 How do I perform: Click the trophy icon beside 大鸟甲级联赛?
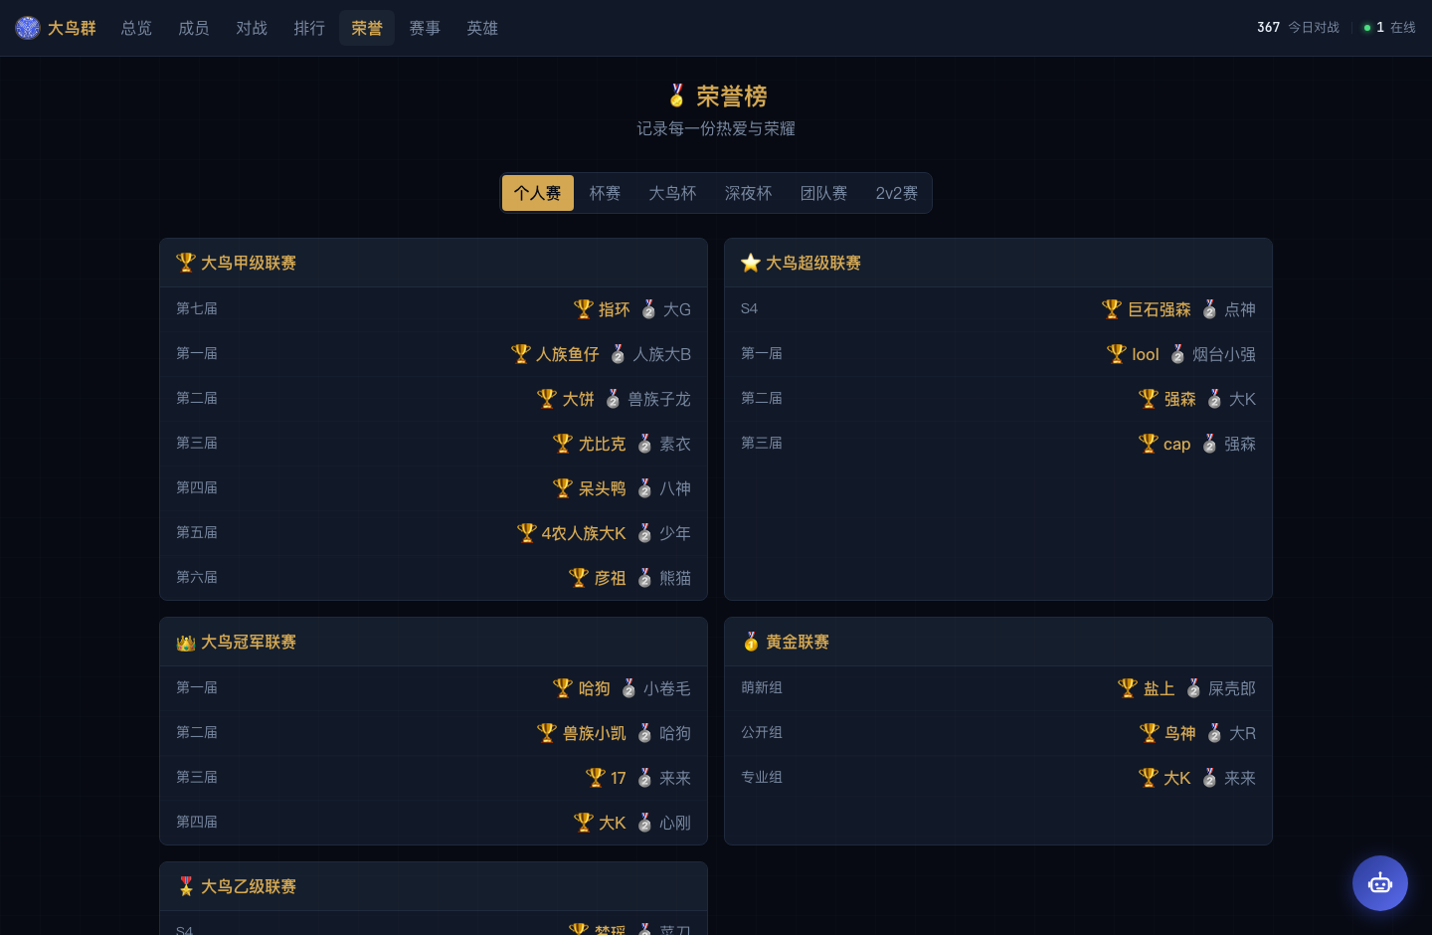pos(186,263)
